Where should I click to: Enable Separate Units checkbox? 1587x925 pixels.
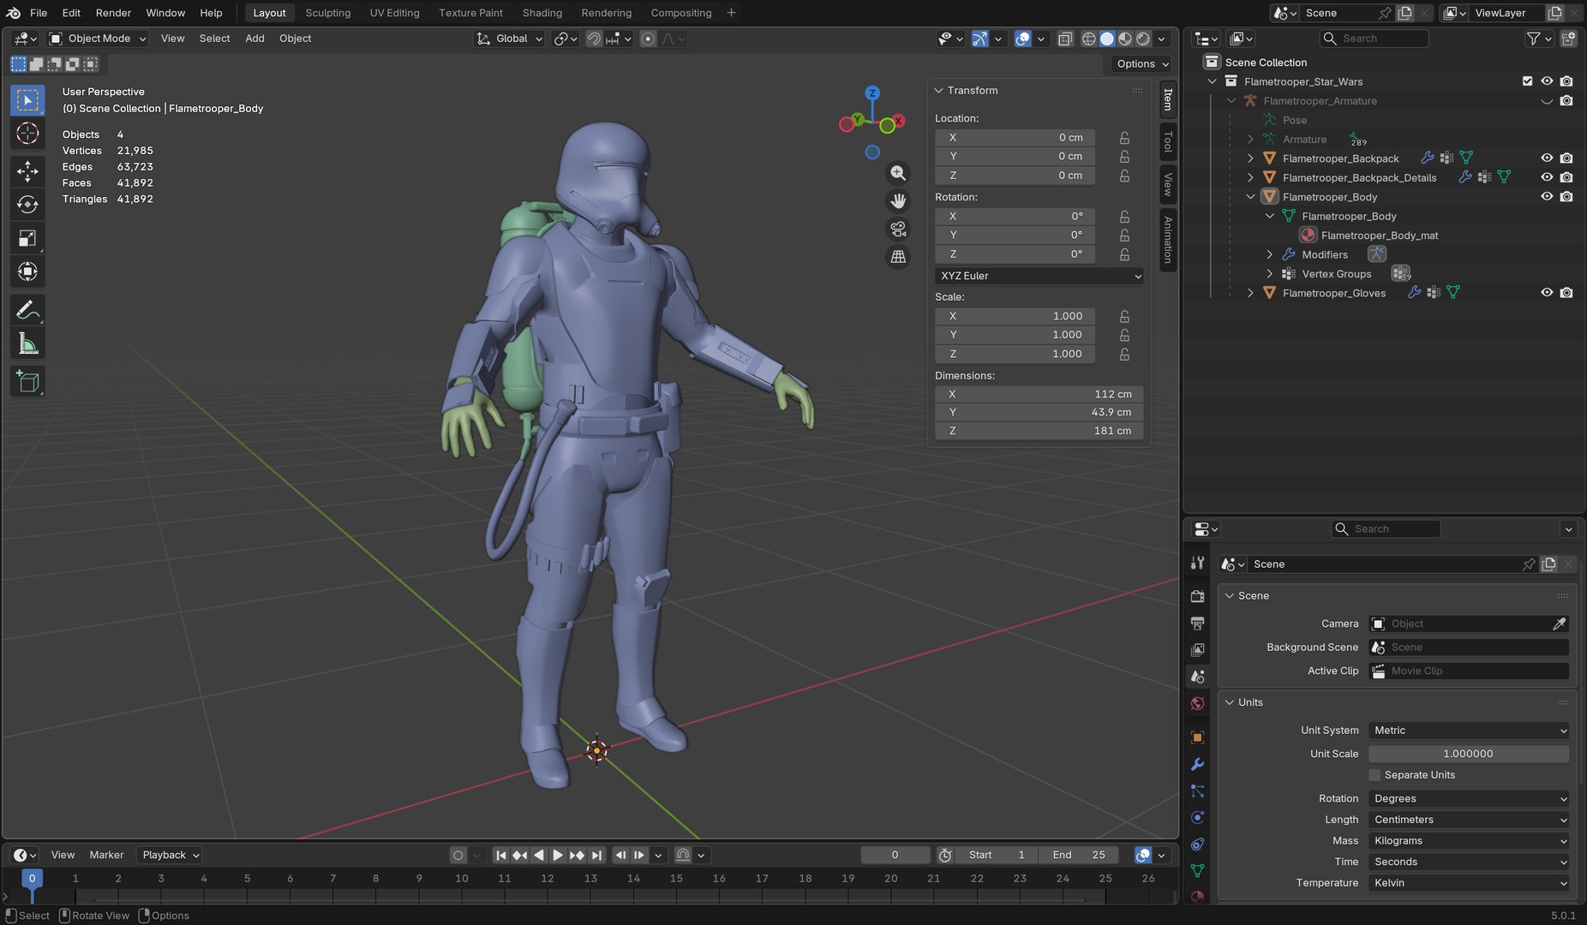(x=1374, y=775)
